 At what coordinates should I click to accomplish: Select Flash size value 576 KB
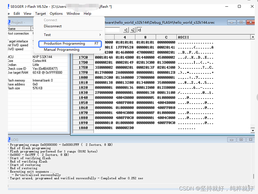coord(38,88)
